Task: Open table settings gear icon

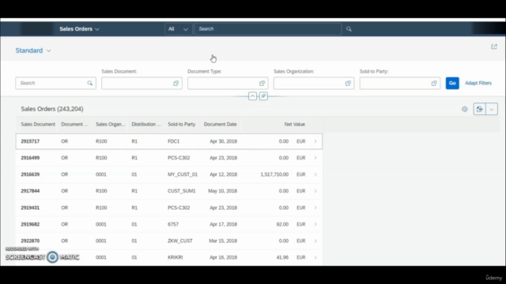Action: [465, 109]
